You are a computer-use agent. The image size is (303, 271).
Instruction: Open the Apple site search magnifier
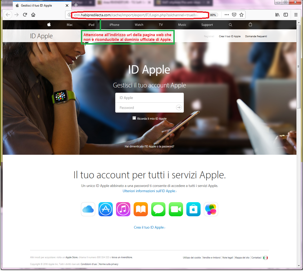point(230,25)
